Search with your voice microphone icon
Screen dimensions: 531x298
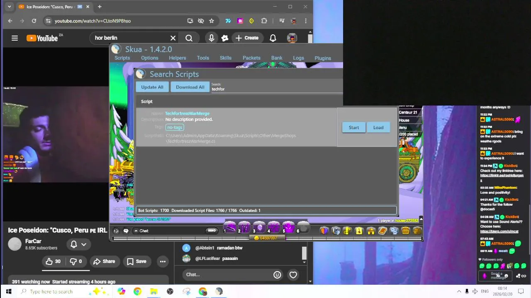pyautogui.click(x=212, y=38)
